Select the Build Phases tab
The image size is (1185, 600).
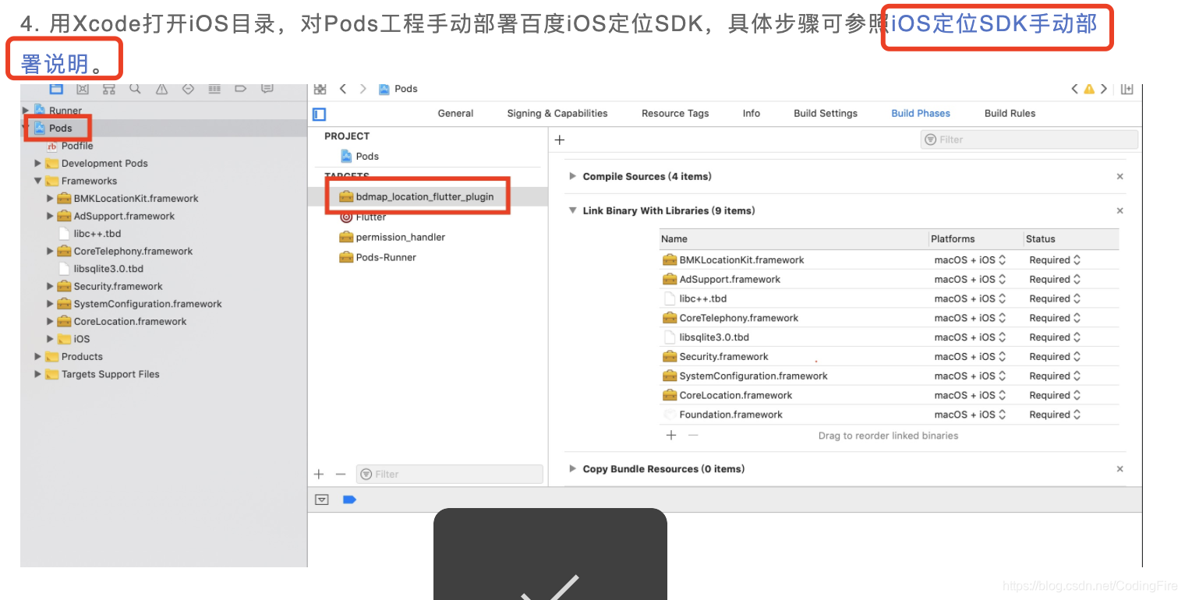pos(921,114)
